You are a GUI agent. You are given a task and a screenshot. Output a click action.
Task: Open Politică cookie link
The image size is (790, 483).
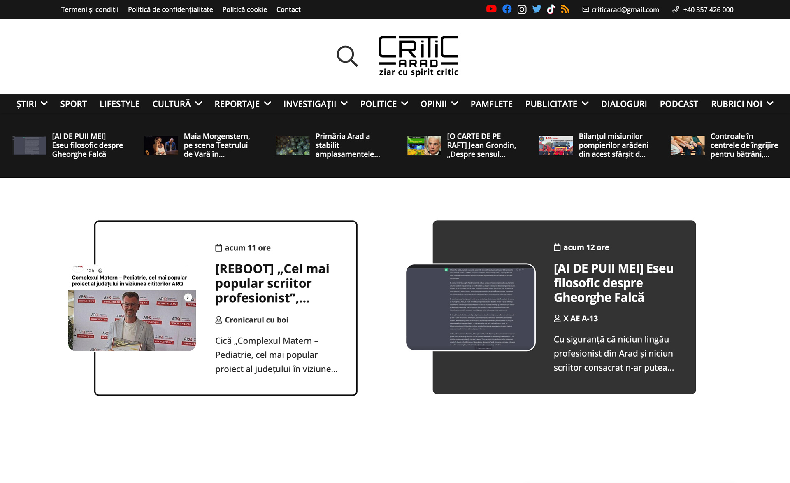245,9
